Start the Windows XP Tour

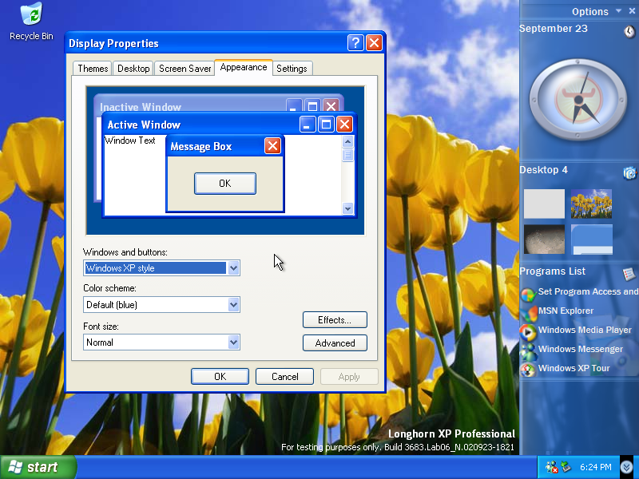[x=574, y=368]
